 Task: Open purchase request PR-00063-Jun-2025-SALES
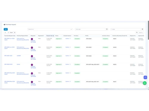tap(10, 39)
